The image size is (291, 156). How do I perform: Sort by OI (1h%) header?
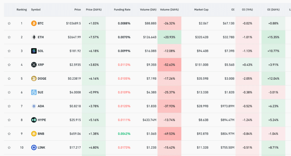click(248, 10)
